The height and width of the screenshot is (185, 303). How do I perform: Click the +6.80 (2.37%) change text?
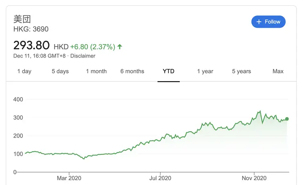pos(93,47)
